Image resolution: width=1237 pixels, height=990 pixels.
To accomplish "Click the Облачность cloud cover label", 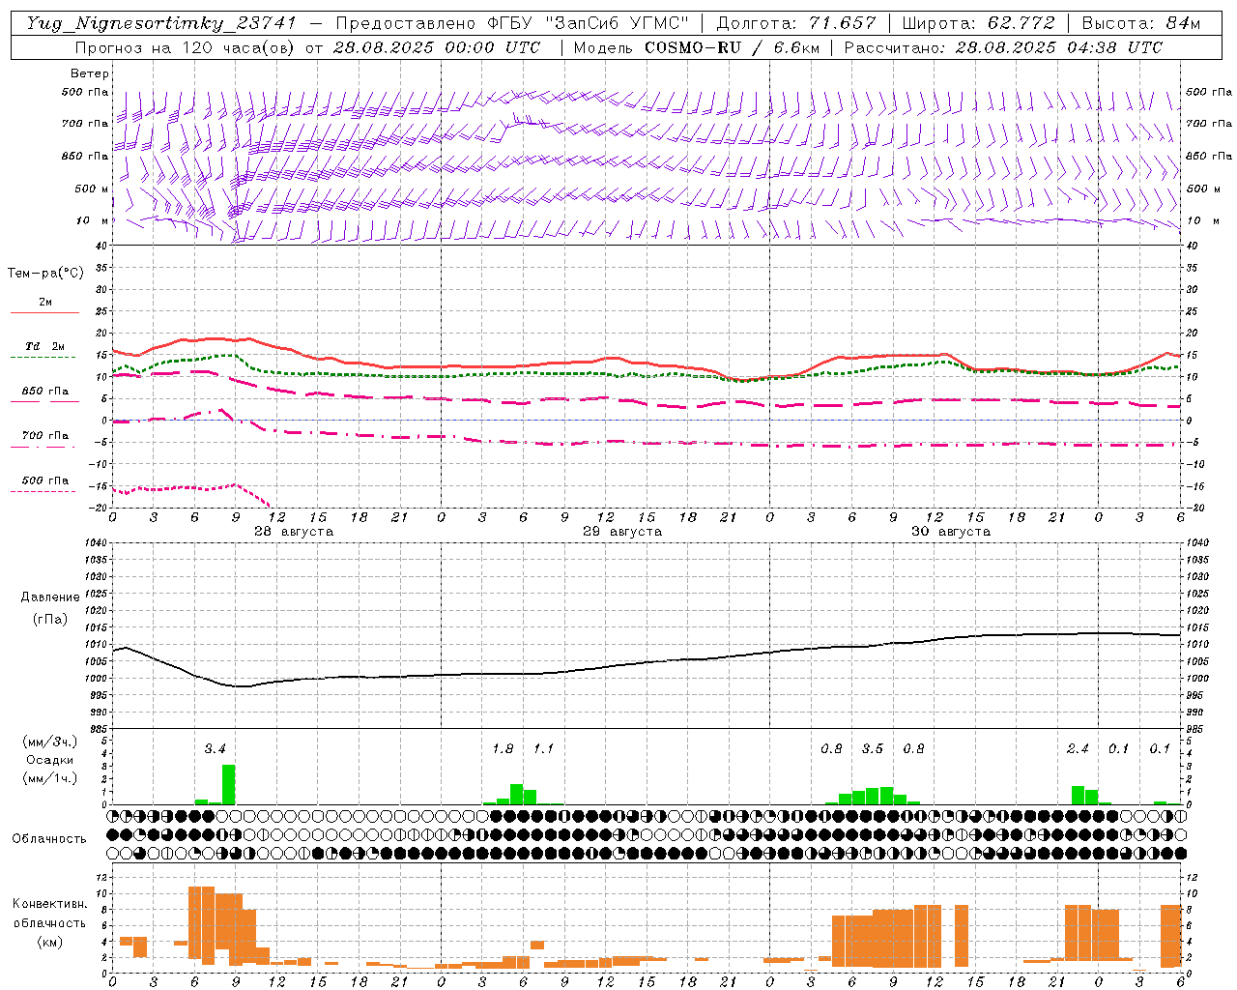I will [49, 839].
